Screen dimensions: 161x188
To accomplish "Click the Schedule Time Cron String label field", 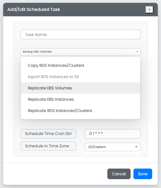I will tap(48, 134).
